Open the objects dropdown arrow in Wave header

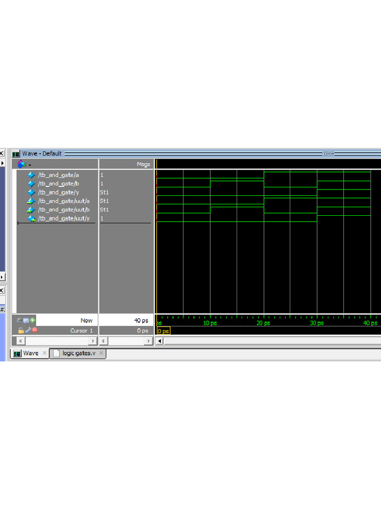tap(30, 165)
